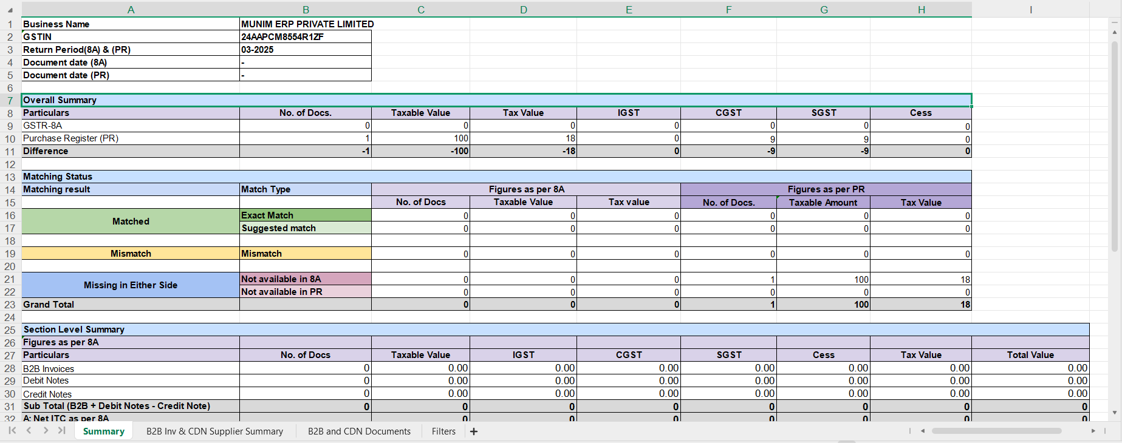Select row 11 header
The image size is (1122, 443).
pos(10,152)
